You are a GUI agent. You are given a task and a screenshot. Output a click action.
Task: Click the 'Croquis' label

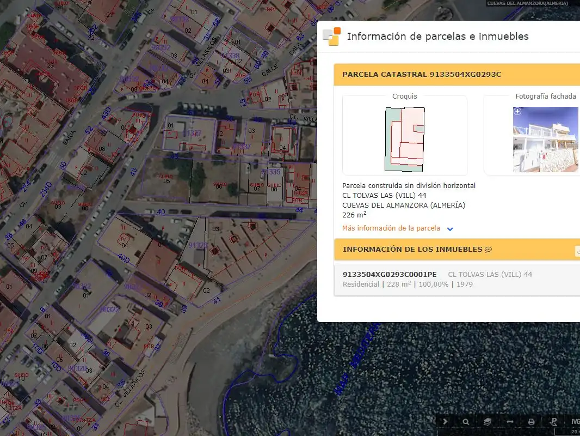click(405, 96)
